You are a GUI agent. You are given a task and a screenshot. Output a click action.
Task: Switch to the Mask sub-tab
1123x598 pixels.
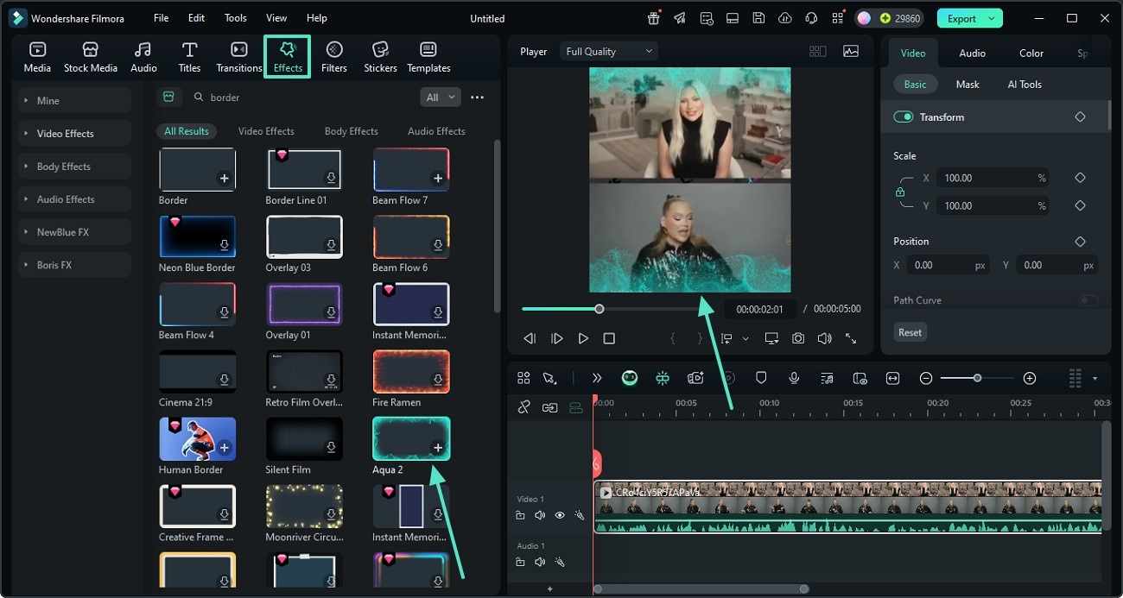click(x=968, y=84)
